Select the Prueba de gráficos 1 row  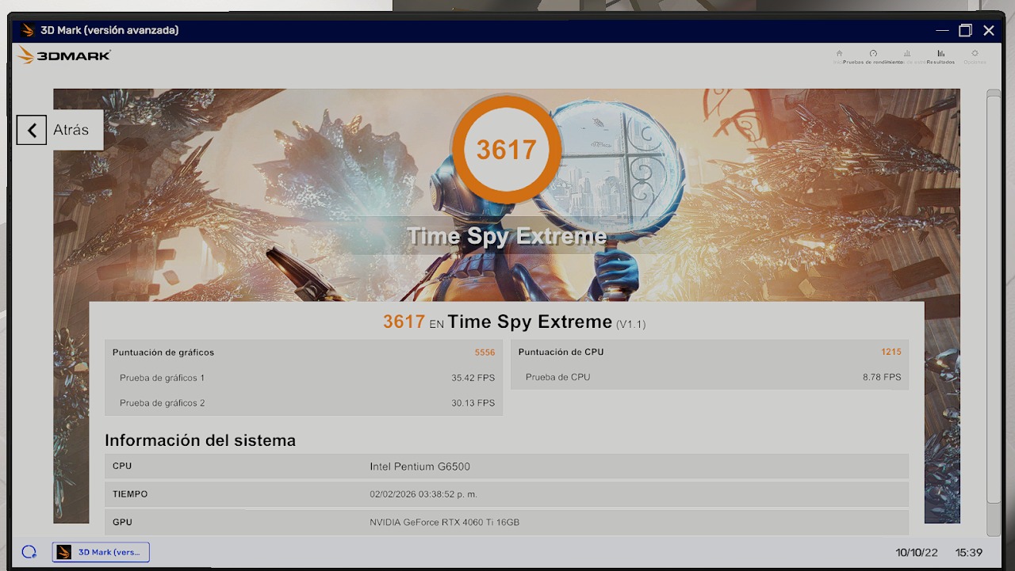303,378
